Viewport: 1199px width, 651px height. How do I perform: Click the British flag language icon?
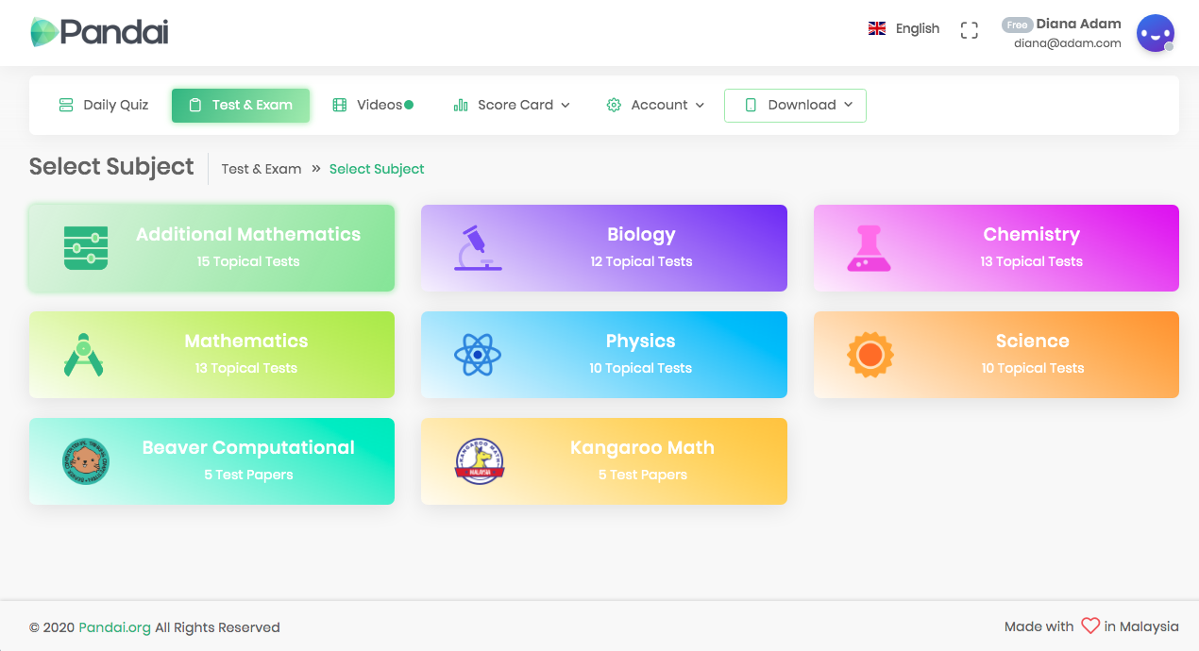tap(877, 28)
